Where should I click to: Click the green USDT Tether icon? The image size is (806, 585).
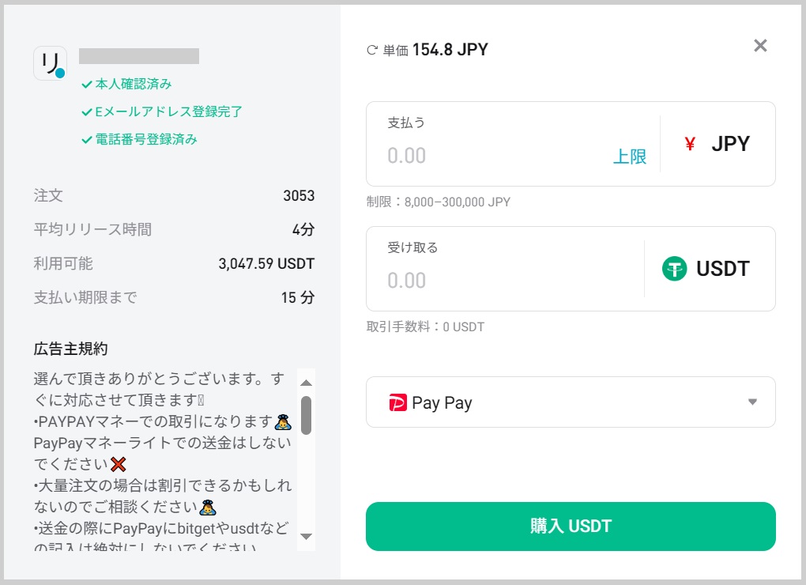pos(674,269)
